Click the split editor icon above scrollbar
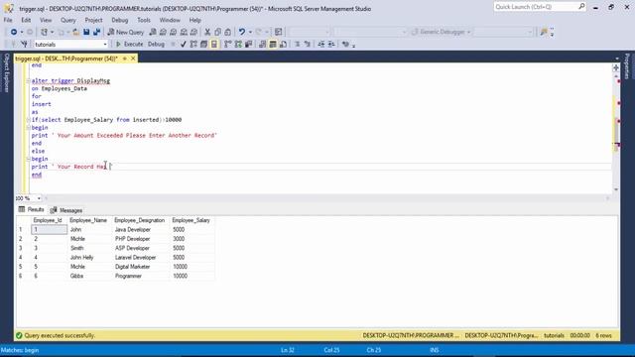Image resolution: width=635 pixels, height=357 pixels. (616, 67)
